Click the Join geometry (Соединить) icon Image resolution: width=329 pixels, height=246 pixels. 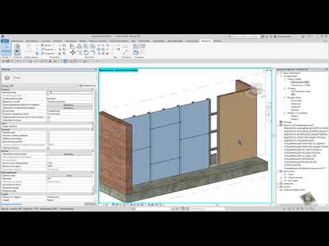click(42, 53)
